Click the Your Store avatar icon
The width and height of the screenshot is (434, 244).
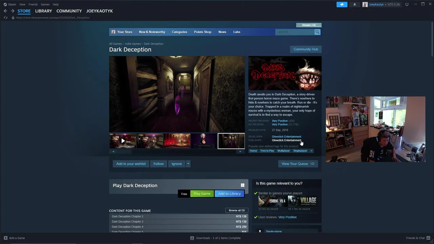click(x=114, y=32)
